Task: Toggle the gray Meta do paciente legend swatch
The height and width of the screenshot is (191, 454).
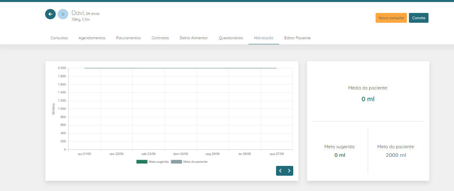Action: [x=176, y=162]
